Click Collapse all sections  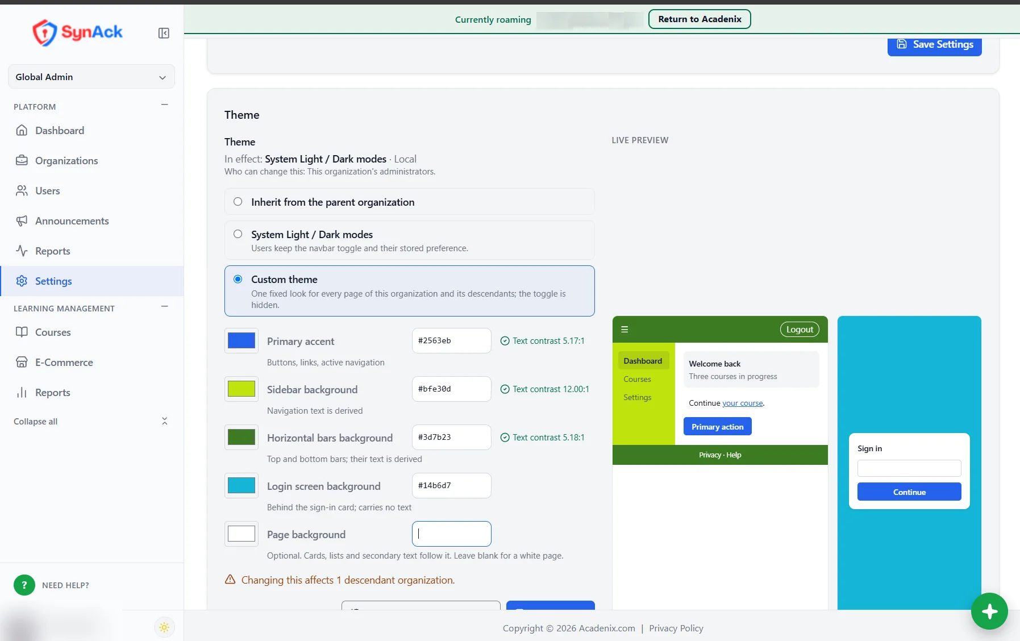coord(91,421)
